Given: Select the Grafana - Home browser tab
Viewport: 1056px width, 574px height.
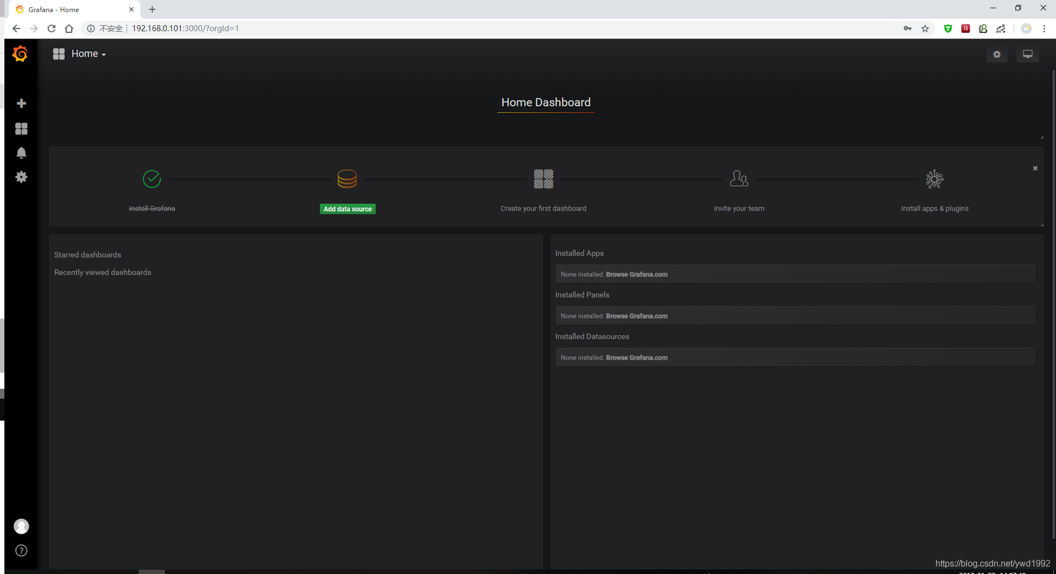Looking at the screenshot, I should [x=71, y=9].
